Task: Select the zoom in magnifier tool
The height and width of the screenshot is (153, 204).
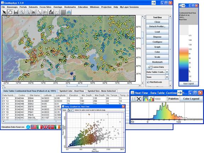Action: tap(22, 12)
